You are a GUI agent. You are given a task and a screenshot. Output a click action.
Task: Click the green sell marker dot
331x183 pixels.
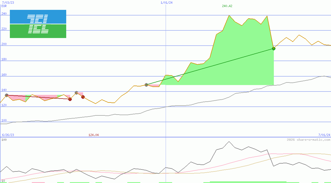point(274,48)
